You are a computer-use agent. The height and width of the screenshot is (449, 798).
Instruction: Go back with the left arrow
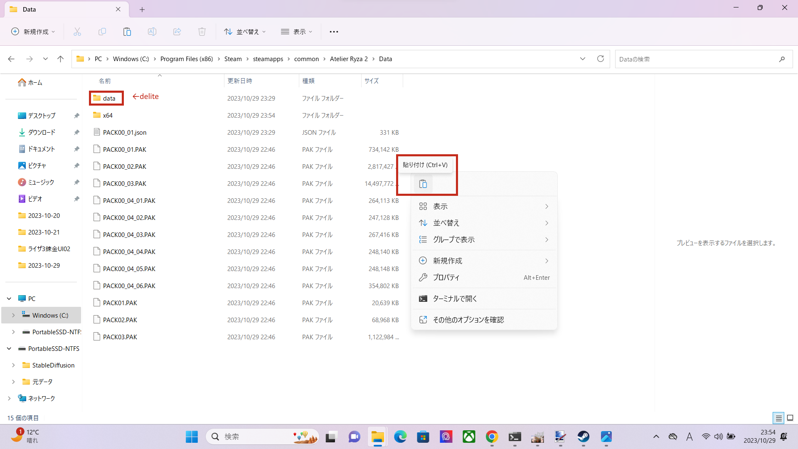coord(11,59)
